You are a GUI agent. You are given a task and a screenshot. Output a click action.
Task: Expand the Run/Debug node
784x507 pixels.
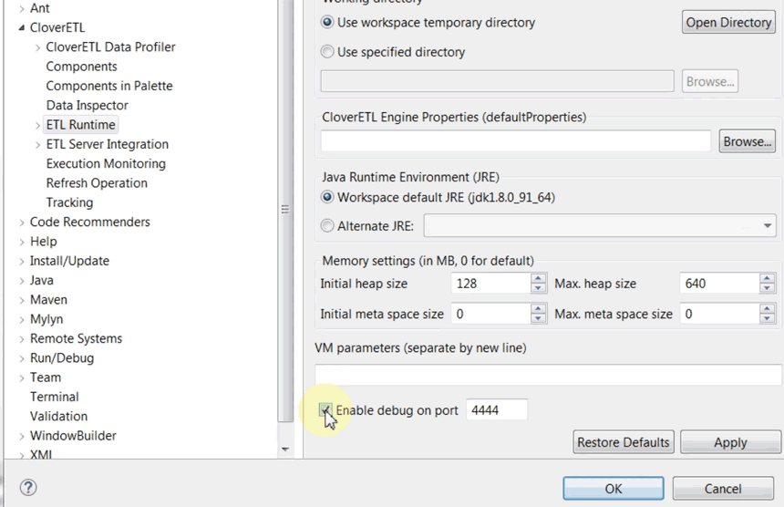tap(22, 359)
